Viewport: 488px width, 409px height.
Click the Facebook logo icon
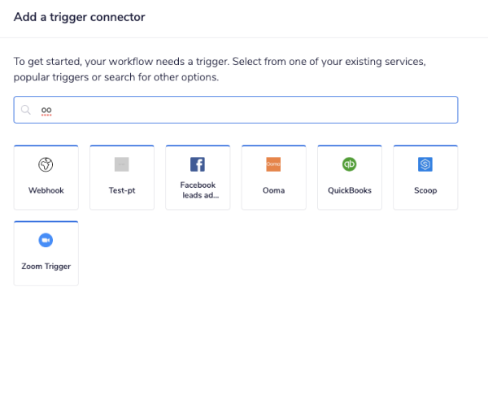point(198,165)
